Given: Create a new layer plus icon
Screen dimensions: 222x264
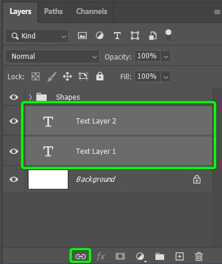Looking at the screenshot, I should (x=179, y=256).
